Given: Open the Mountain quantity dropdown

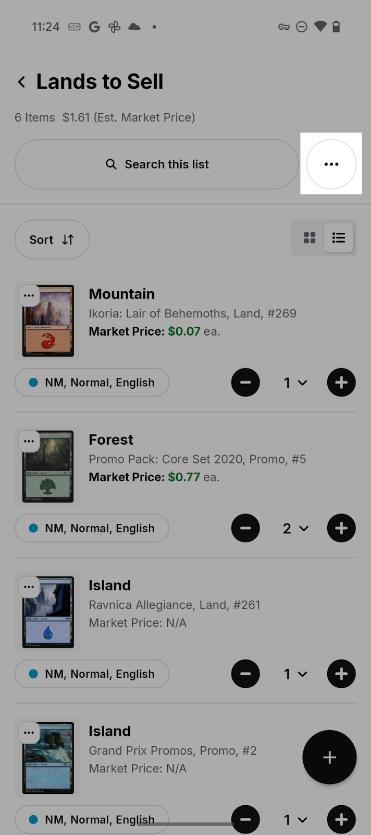Looking at the screenshot, I should tap(295, 383).
